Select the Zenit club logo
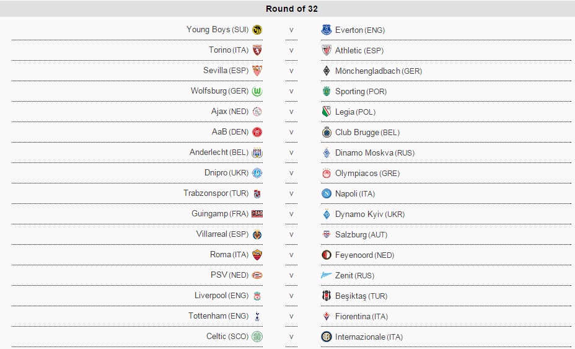Screen dimensions: 575x349 (x=327, y=275)
